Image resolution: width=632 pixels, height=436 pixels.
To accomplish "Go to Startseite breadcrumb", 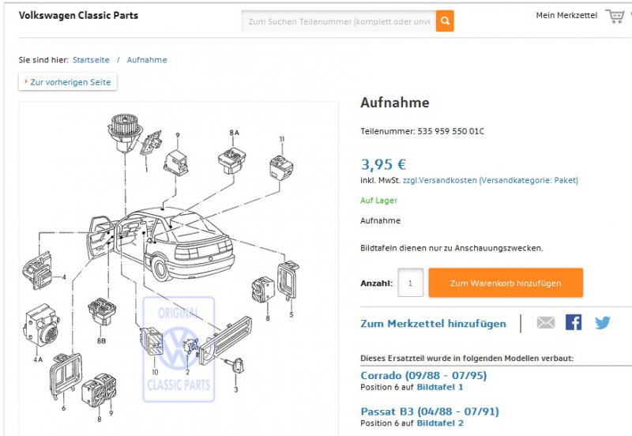I will coord(91,60).
